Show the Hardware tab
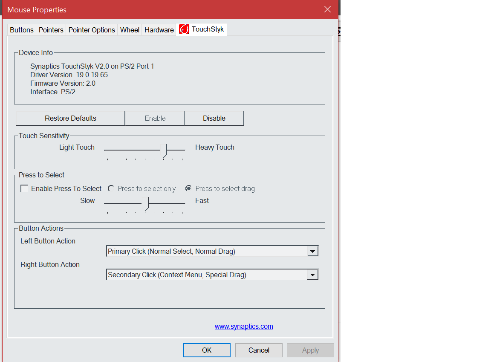Screen dimensions: 491x362 159,30
